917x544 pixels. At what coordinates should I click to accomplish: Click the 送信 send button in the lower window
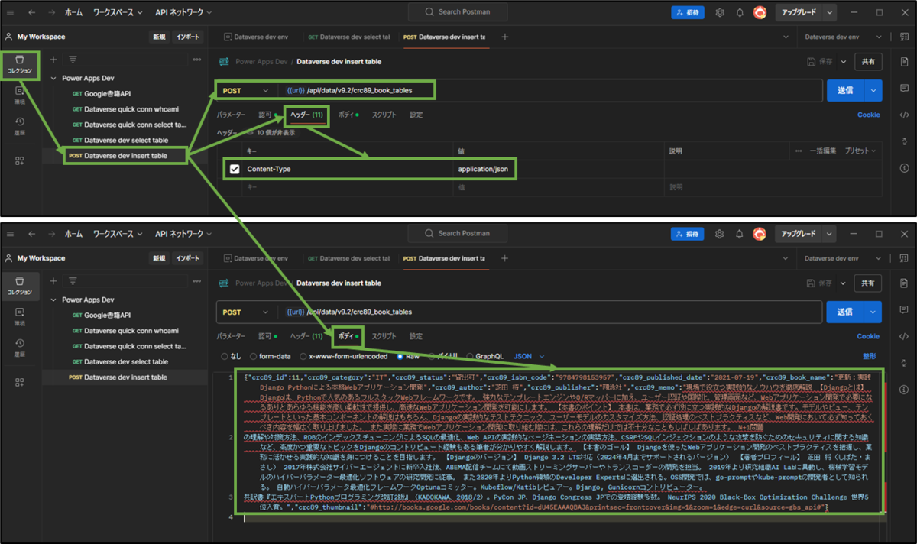[x=845, y=312]
